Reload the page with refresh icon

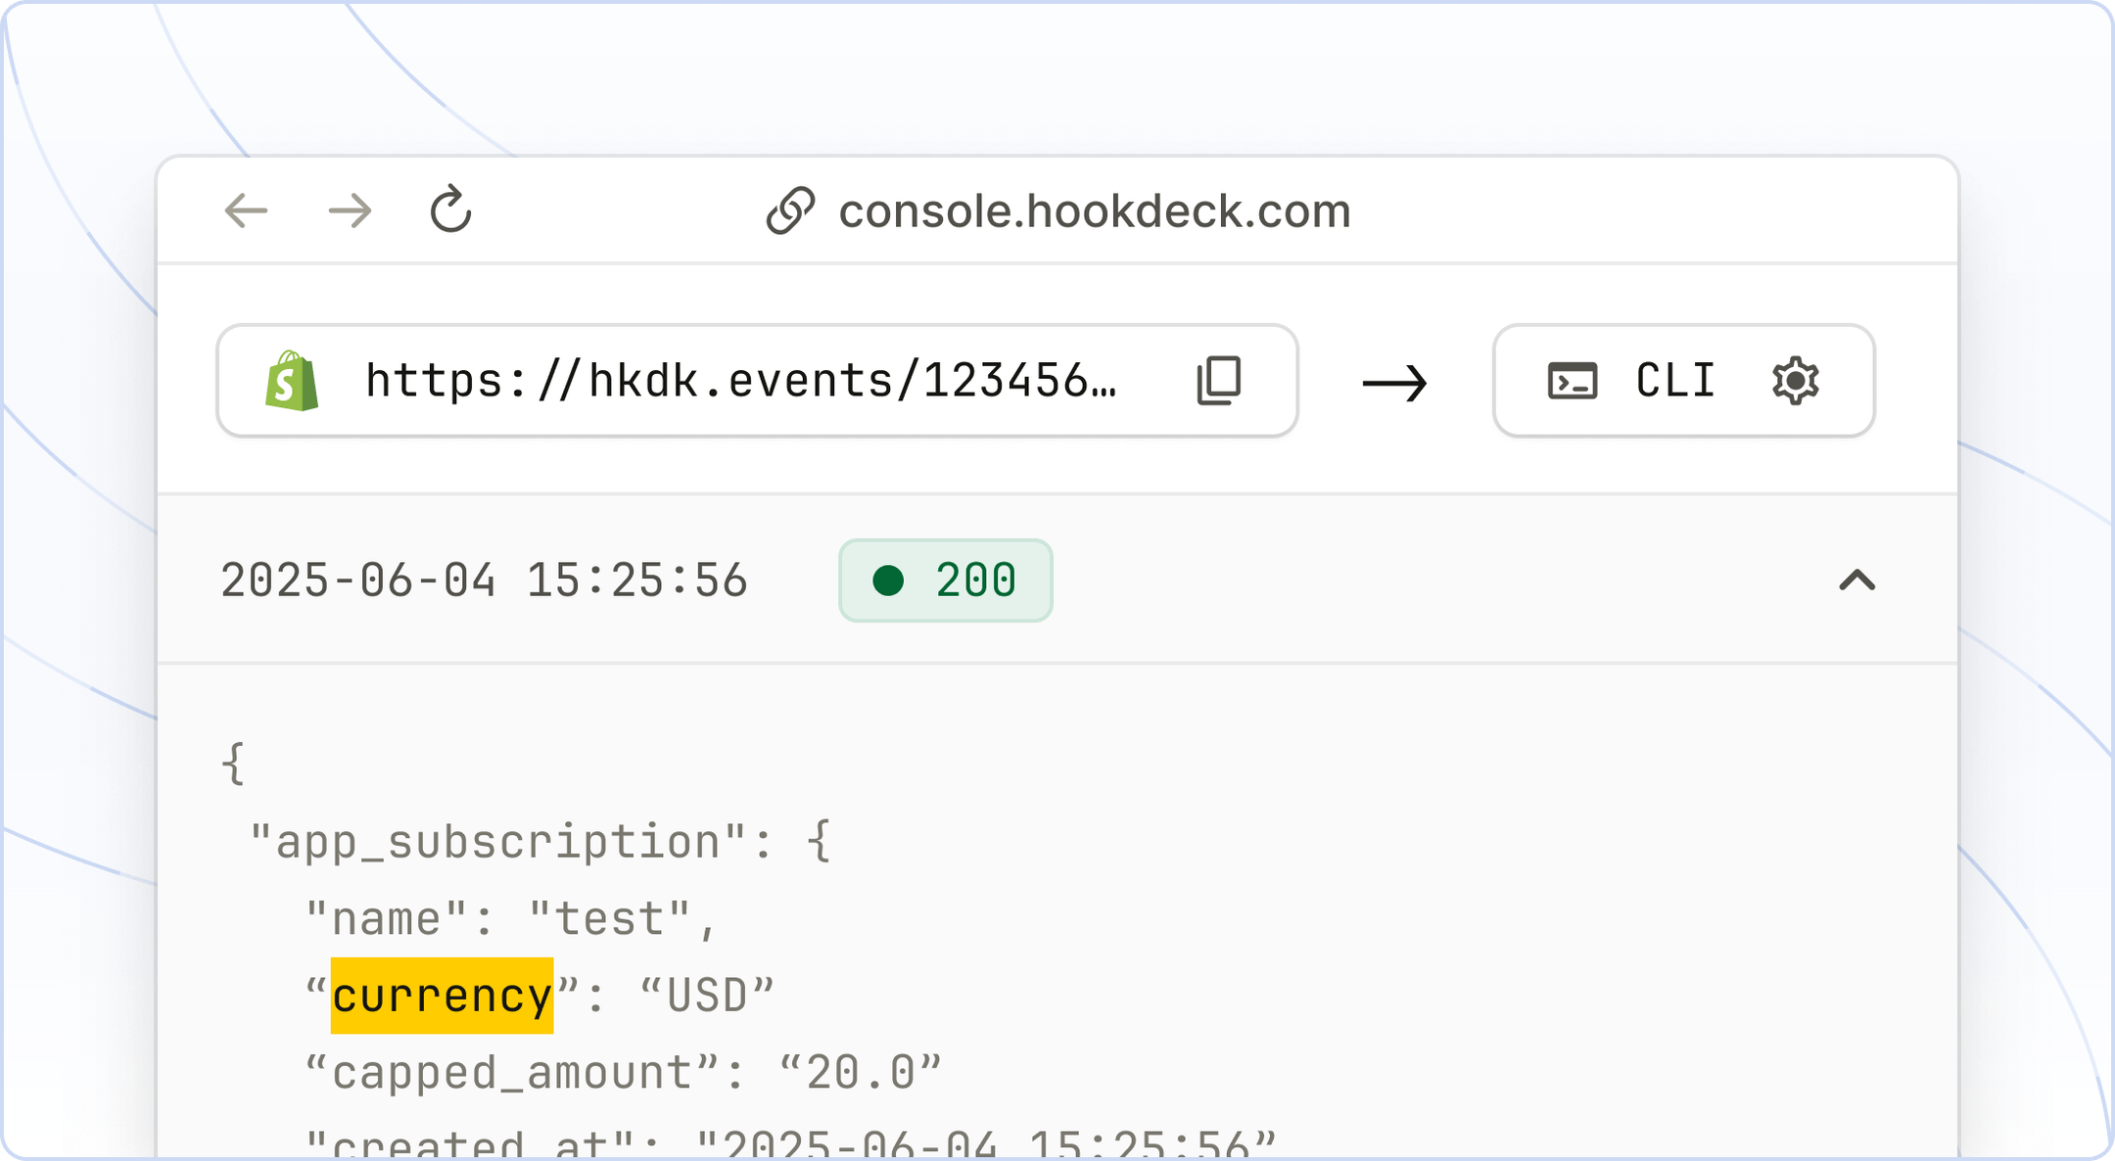pos(450,209)
